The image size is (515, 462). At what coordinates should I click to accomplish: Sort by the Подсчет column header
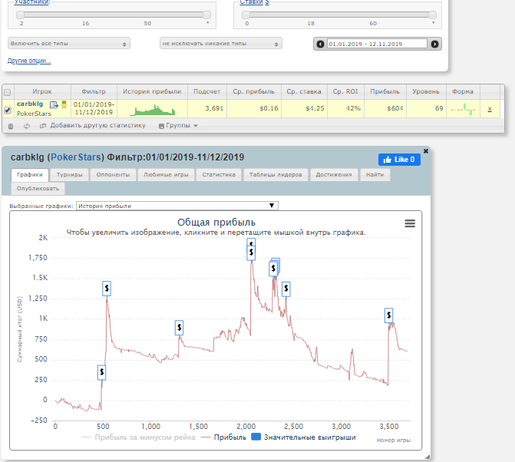(207, 91)
